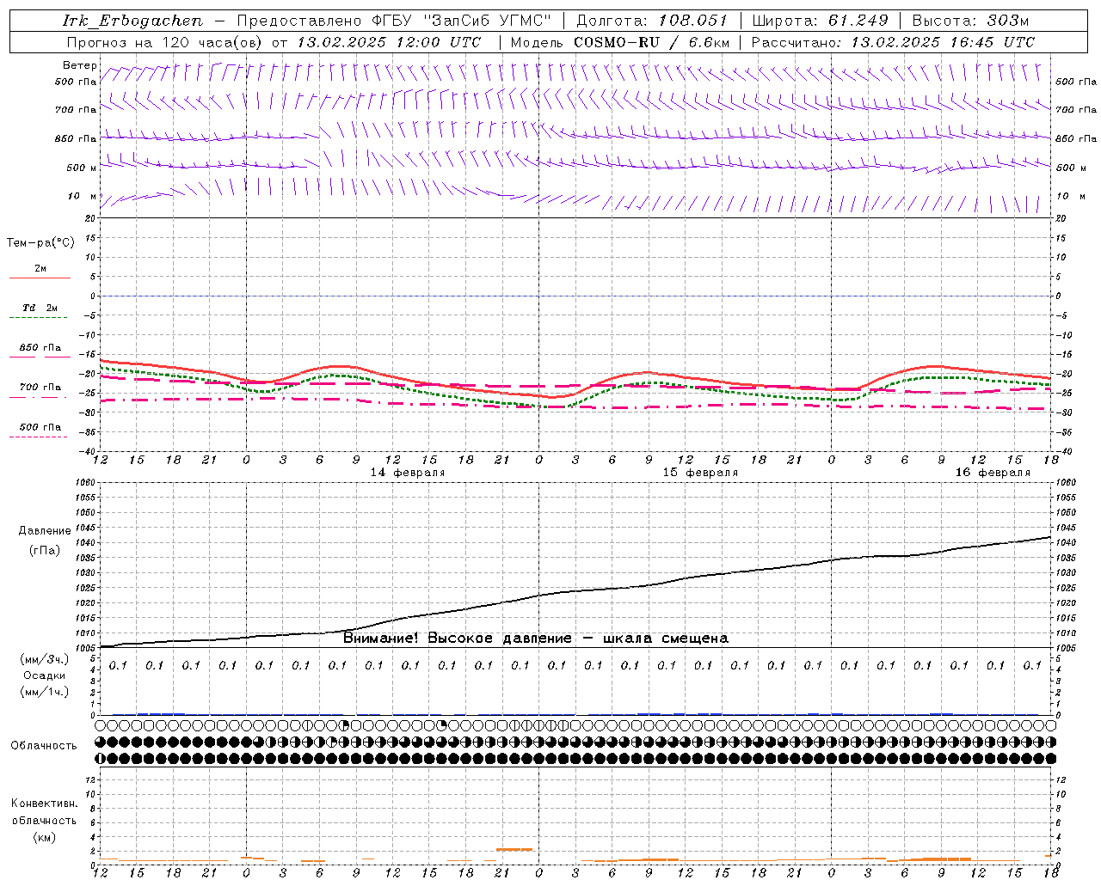Image resolution: width=1101 pixels, height=880 pixels.
Task: Click the (мм/1ч.) precipitation unit label
Action: [x=45, y=692]
